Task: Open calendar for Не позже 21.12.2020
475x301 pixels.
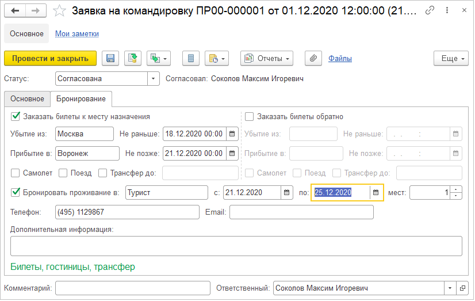Action: 232,154
